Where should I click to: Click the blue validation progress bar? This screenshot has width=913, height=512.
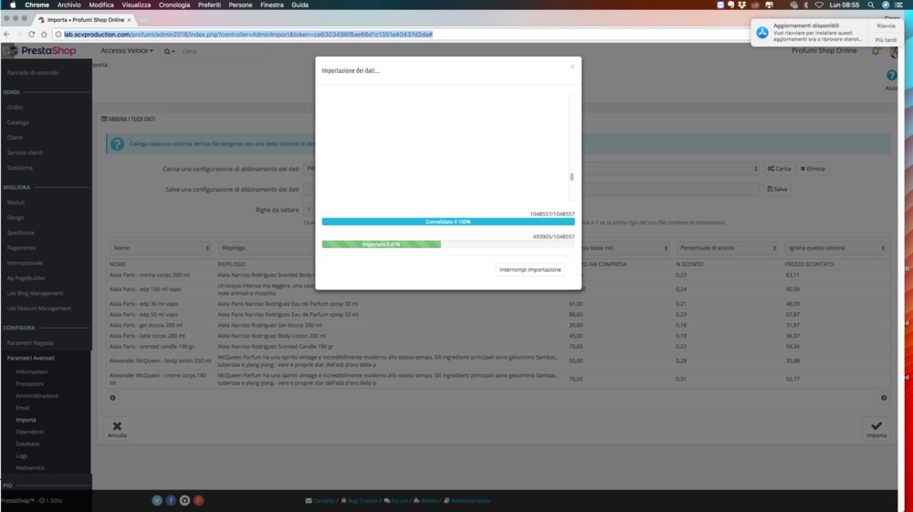[x=447, y=222]
